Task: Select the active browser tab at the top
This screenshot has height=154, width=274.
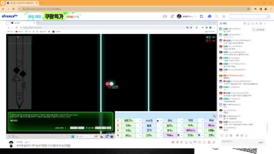Action: point(22,3)
